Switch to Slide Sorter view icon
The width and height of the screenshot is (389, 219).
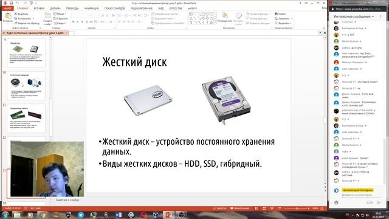[x=264, y=208]
